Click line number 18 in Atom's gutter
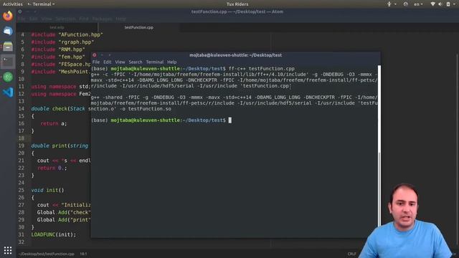 pyautogui.click(x=22, y=138)
